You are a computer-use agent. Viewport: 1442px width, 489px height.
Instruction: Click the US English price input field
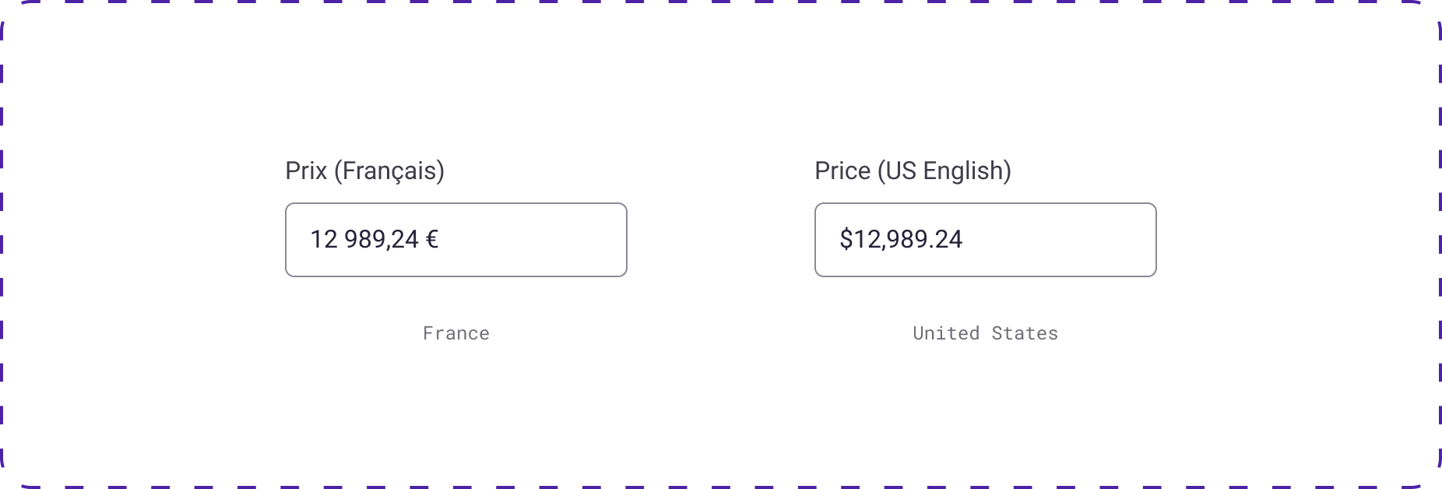(985, 240)
